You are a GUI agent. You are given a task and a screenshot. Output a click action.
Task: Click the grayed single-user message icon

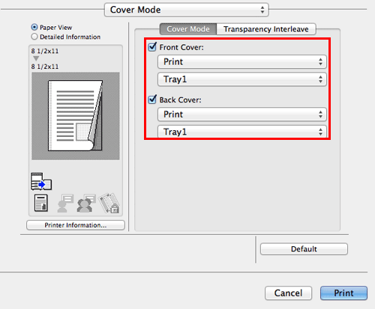(65, 204)
